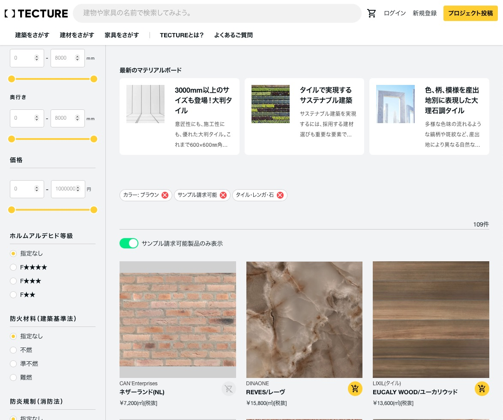The height and width of the screenshot is (420, 503).
Task: Open the 家具をさがす menu
Action: pos(122,35)
